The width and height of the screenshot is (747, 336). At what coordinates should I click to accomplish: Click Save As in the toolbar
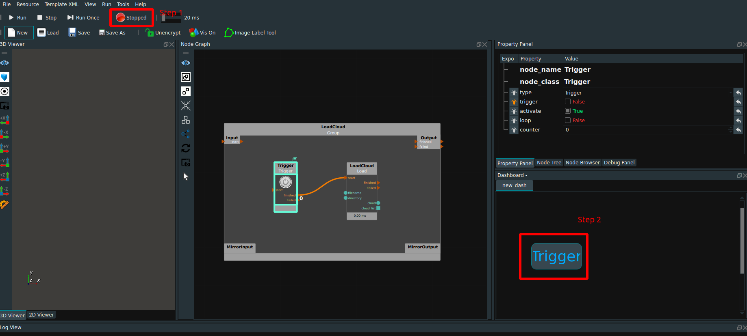tap(112, 32)
